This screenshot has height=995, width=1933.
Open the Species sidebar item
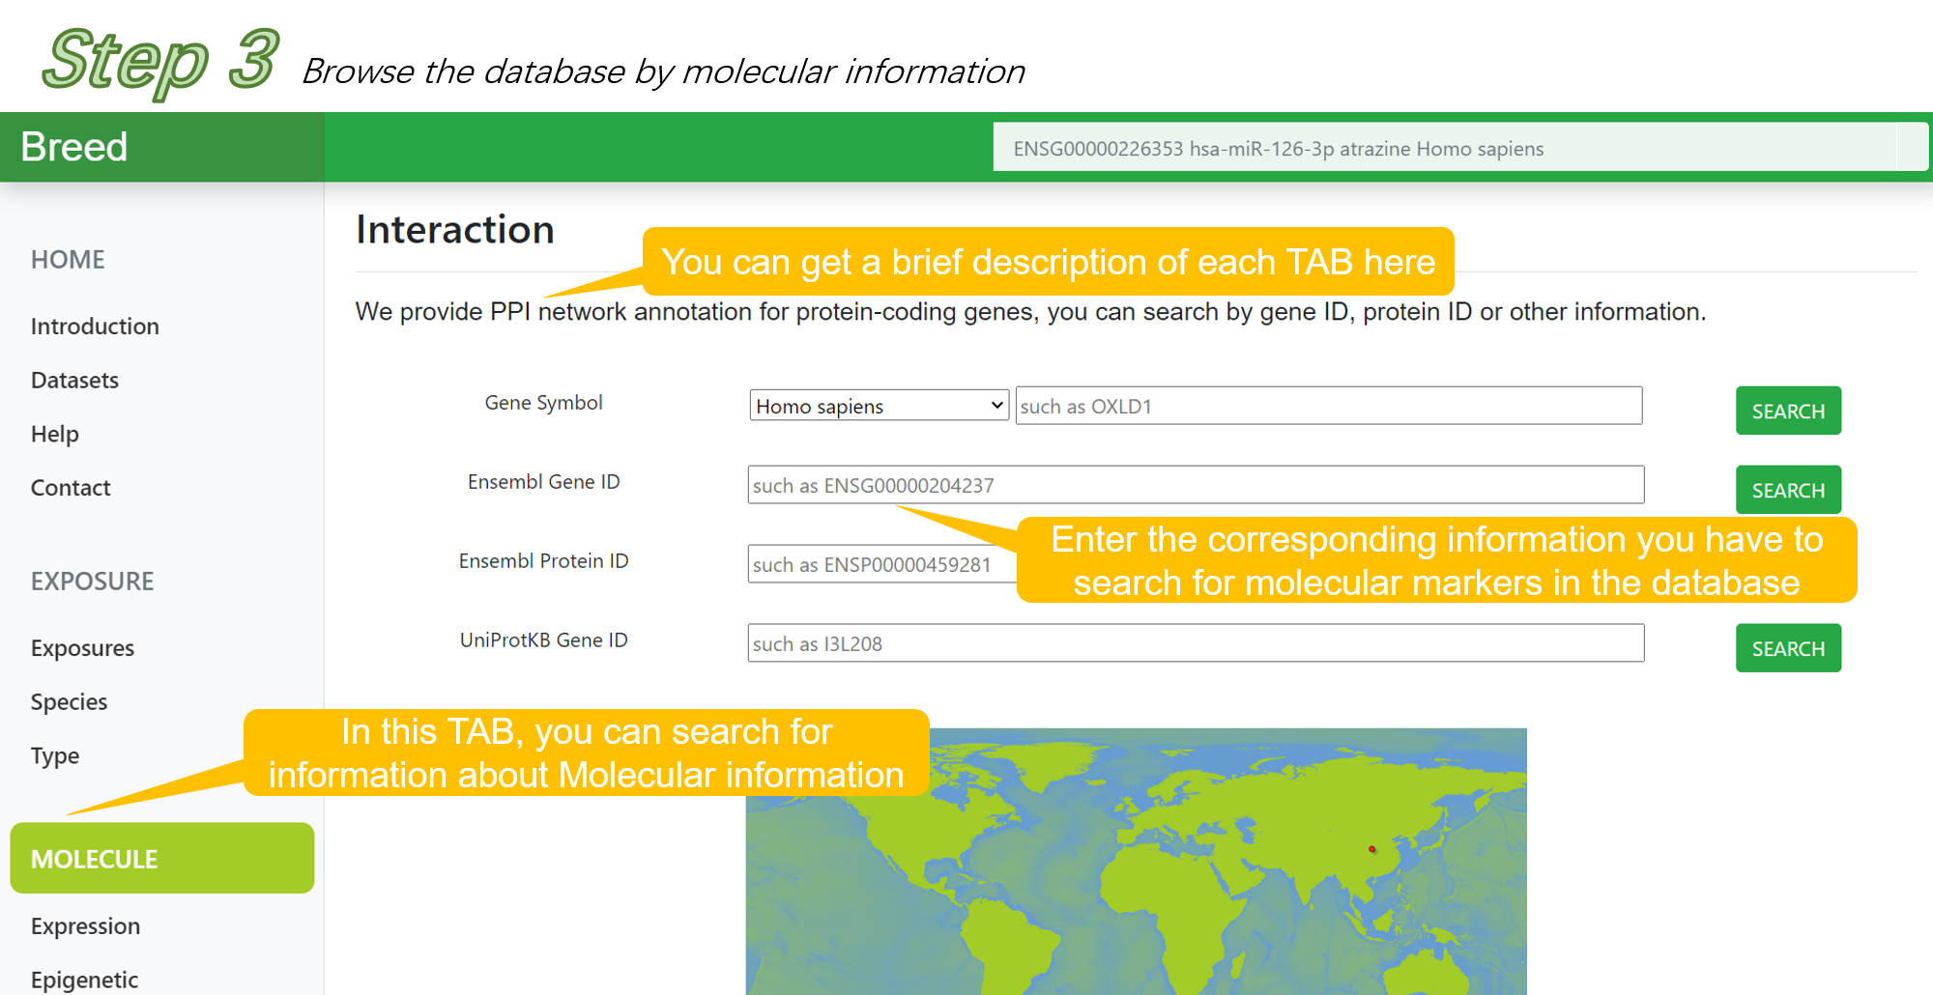[x=69, y=702]
